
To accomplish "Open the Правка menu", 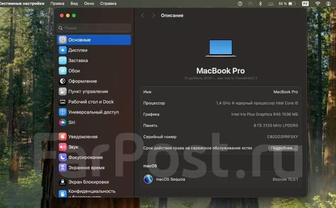I will 57,4.
